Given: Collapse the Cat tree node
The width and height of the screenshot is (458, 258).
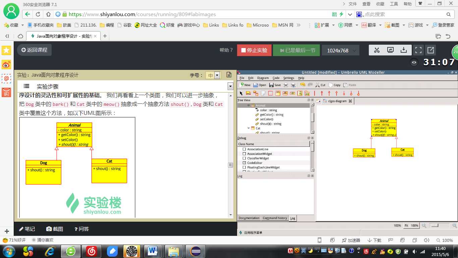Looking at the screenshot, I should pos(249,128).
